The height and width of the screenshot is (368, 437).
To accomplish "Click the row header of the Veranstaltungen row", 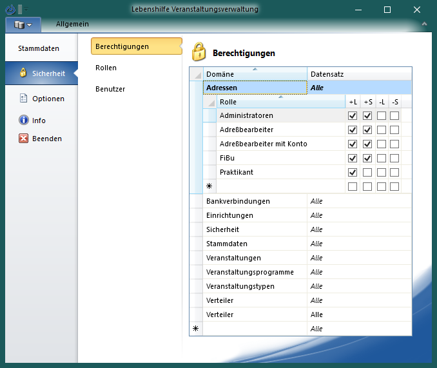I will point(197,258).
